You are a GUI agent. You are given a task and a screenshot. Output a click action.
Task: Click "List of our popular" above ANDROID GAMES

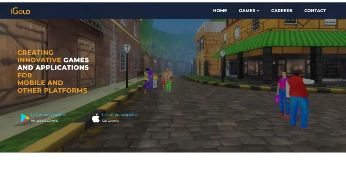click(48, 115)
